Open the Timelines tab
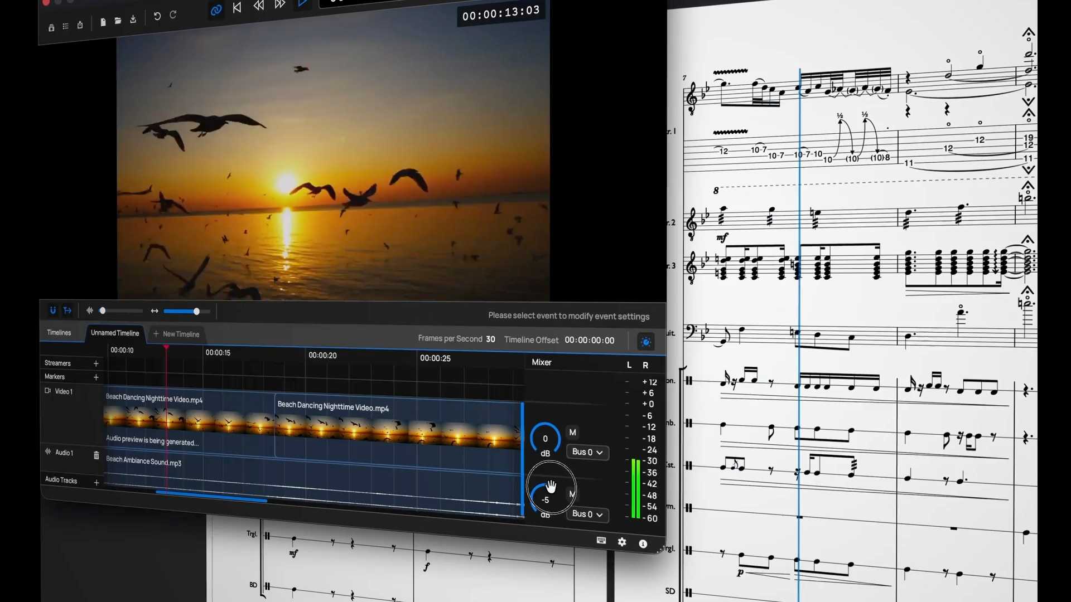Screen dimensions: 1071x602 tap(59, 332)
